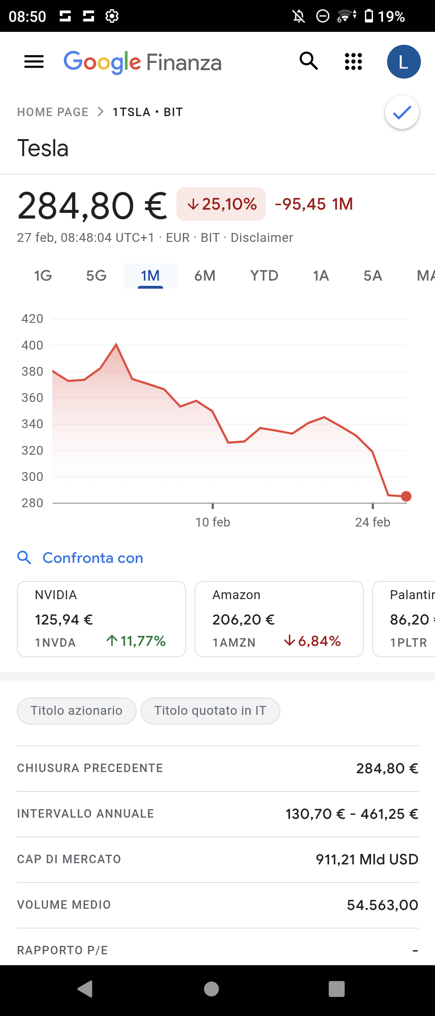Tap the Android home circle button
Screen dimensions: 435x1016
(211, 989)
